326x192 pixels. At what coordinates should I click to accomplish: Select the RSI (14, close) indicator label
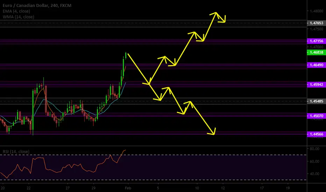pyautogui.click(x=16, y=152)
